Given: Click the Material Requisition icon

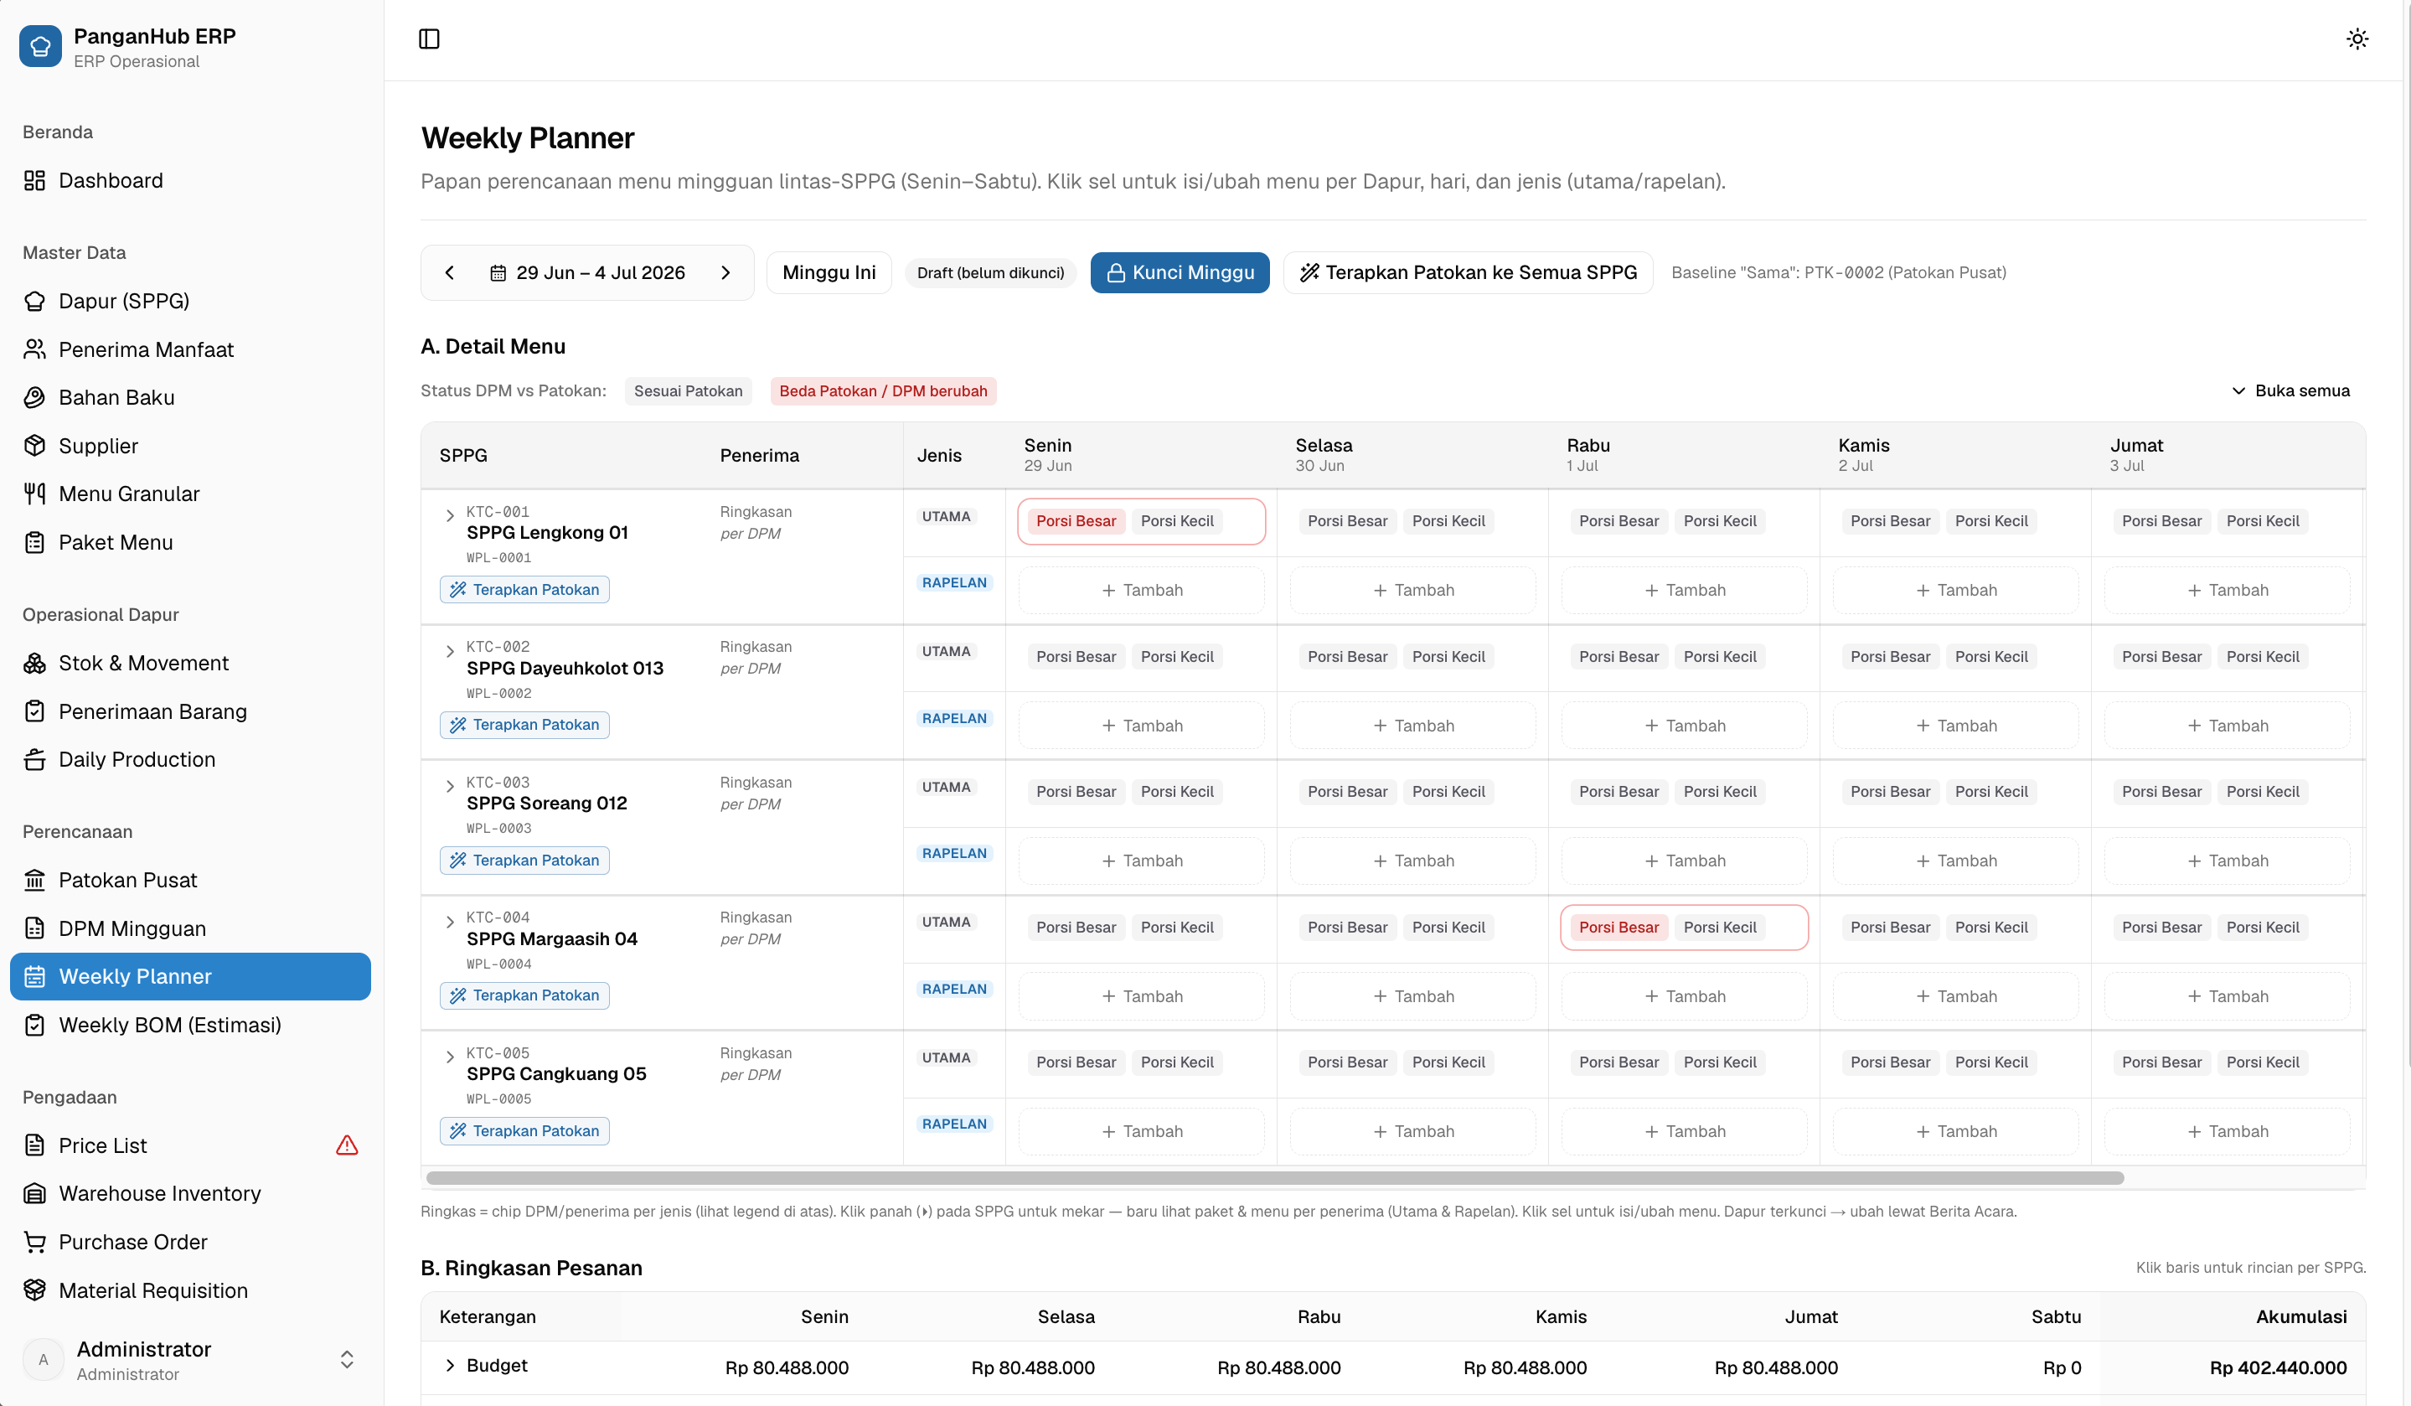Looking at the screenshot, I should [34, 1290].
